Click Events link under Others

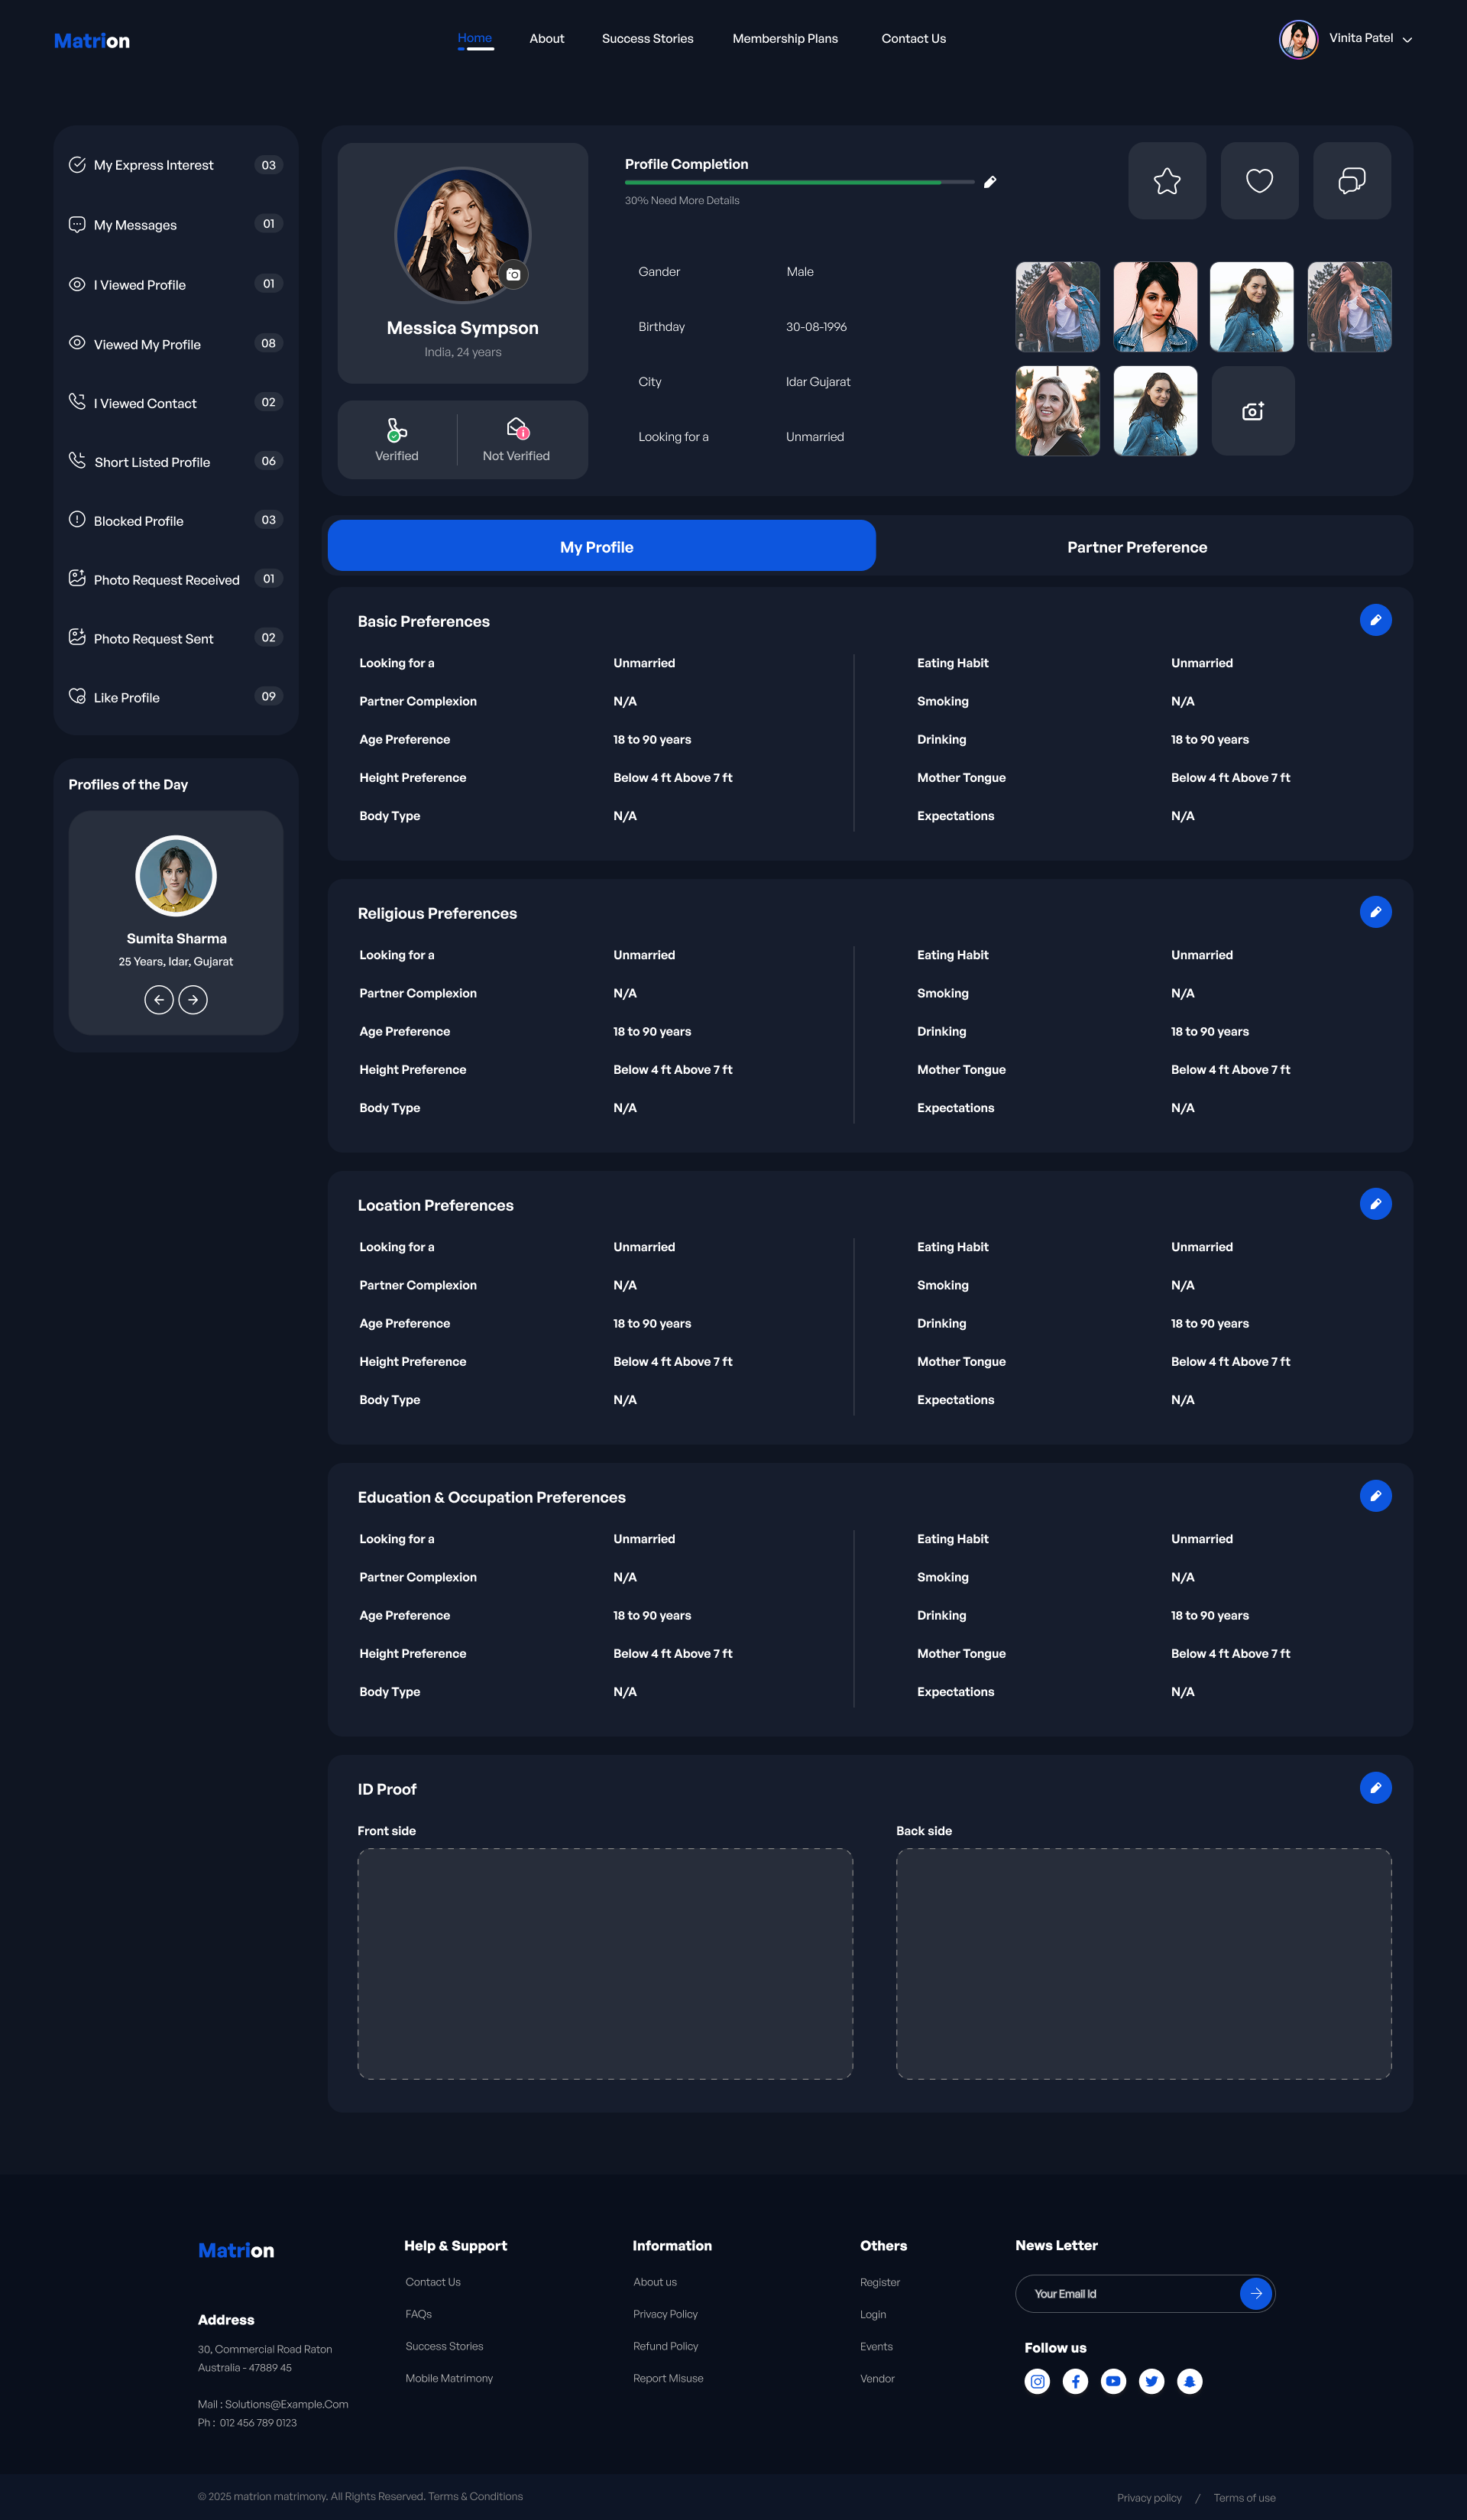(876, 2346)
